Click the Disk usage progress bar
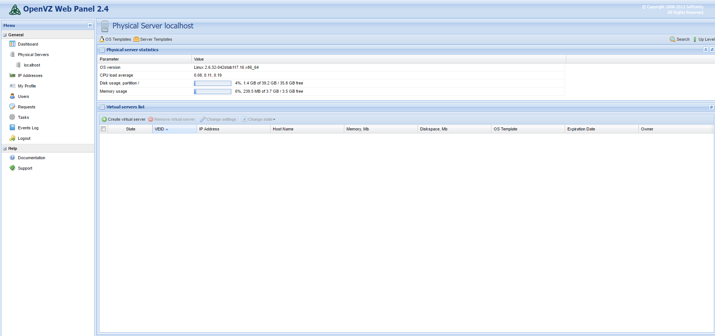The width and height of the screenshot is (715, 336). click(213, 83)
